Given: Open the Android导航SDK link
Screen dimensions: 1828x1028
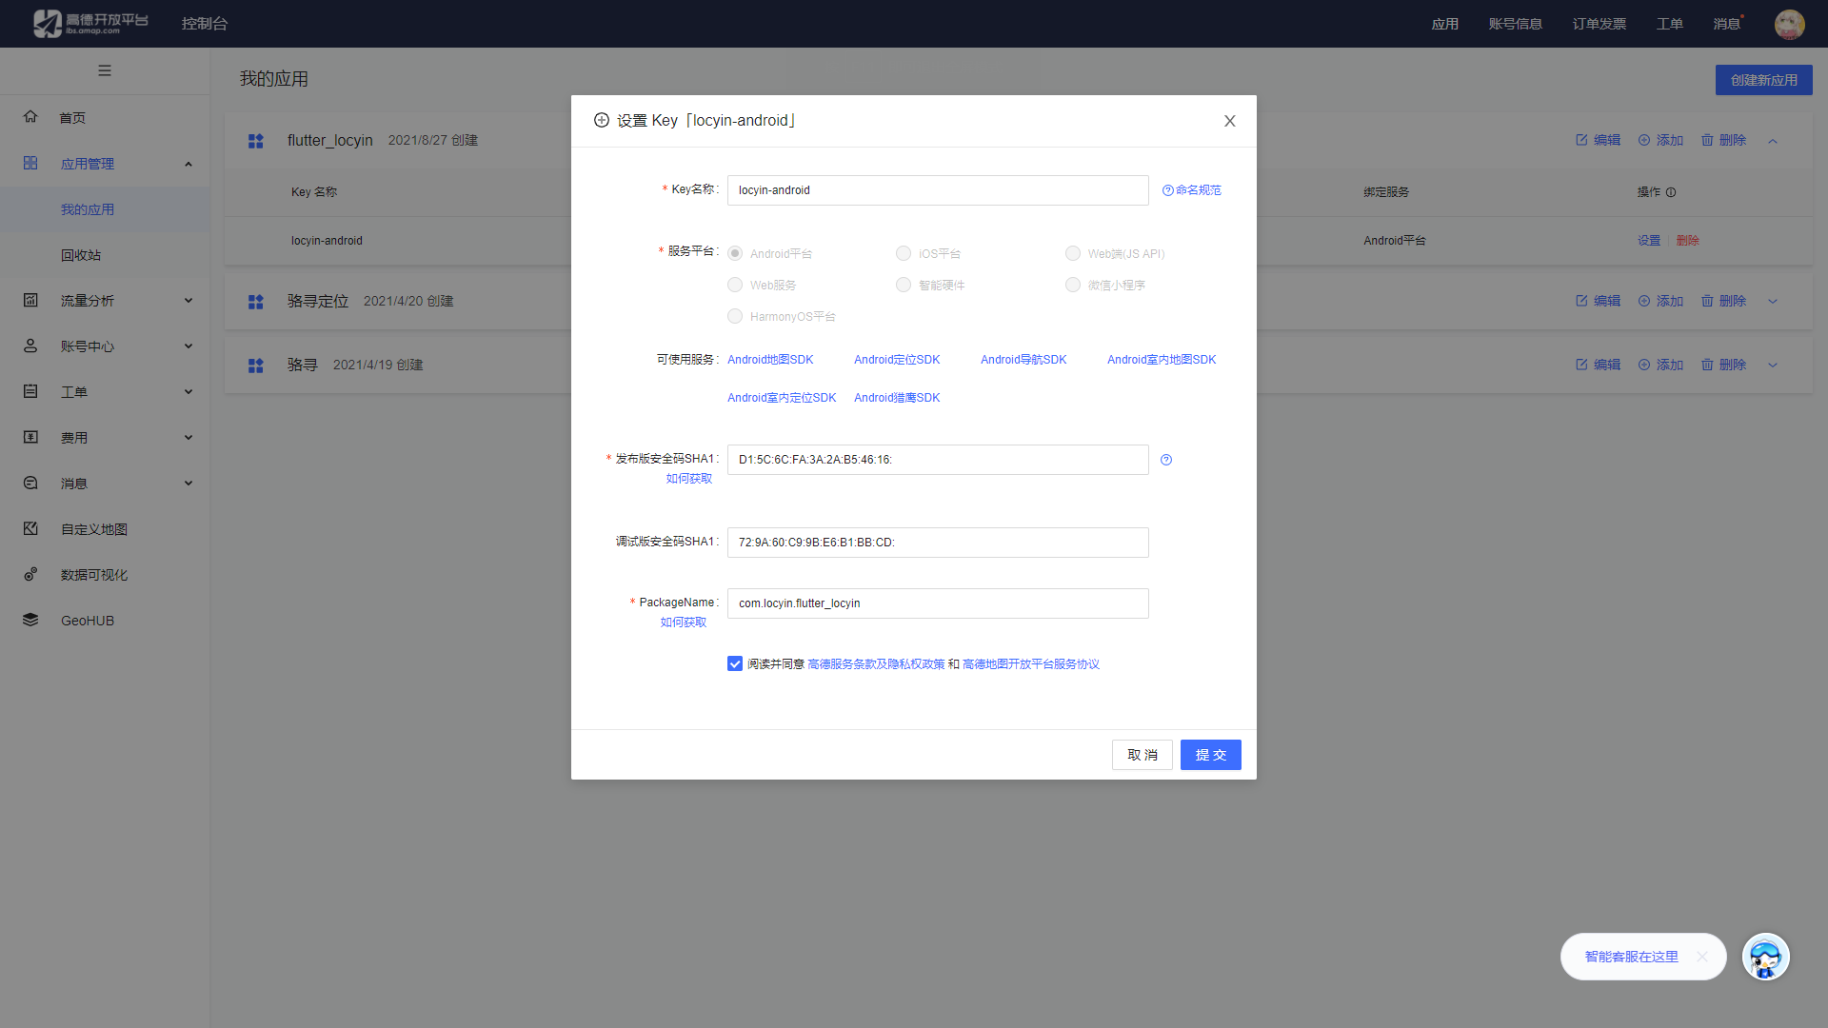Looking at the screenshot, I should pos(1023,360).
